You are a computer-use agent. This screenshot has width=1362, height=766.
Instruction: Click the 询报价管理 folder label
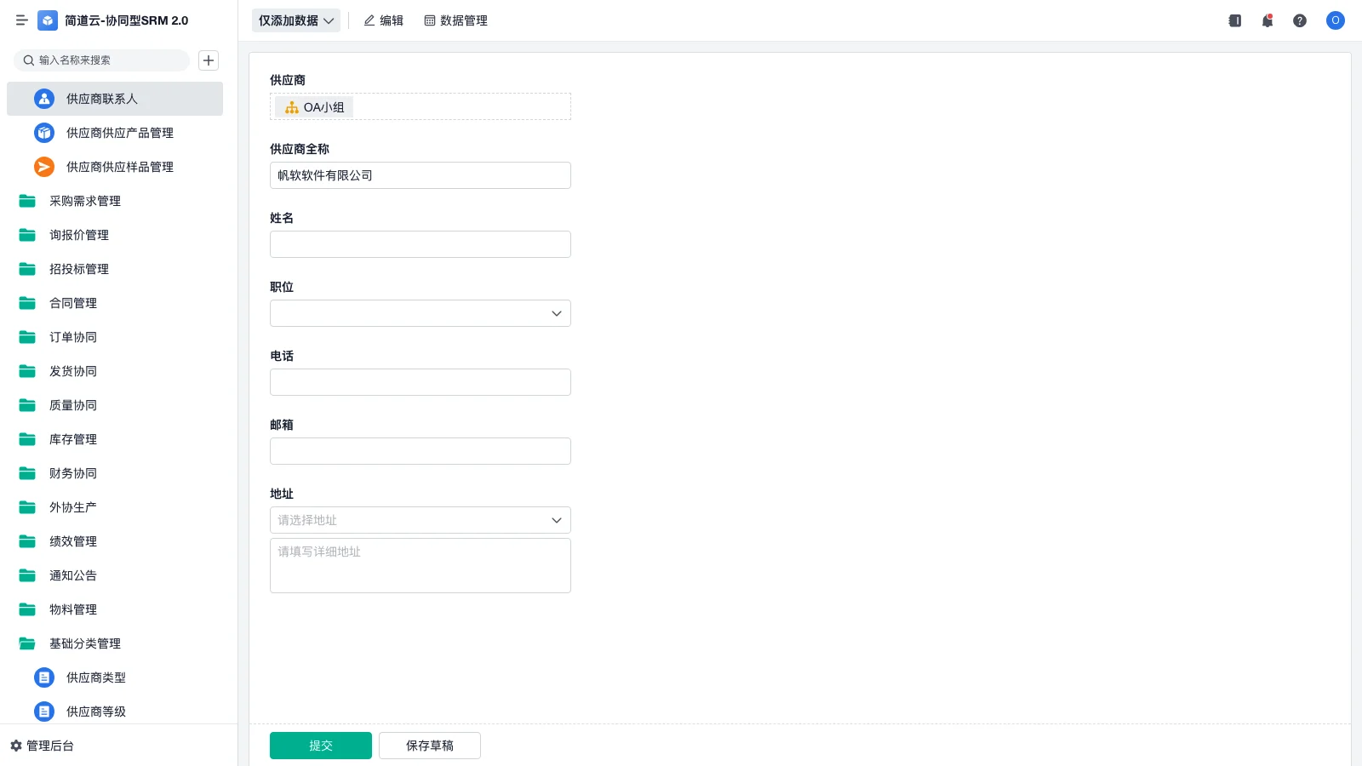coord(79,235)
